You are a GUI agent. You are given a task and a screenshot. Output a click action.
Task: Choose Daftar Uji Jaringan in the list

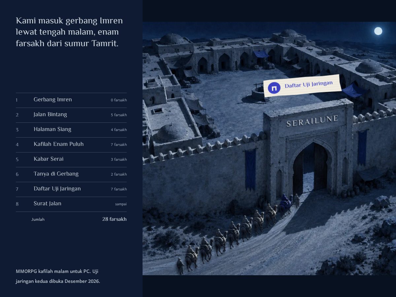(71, 189)
